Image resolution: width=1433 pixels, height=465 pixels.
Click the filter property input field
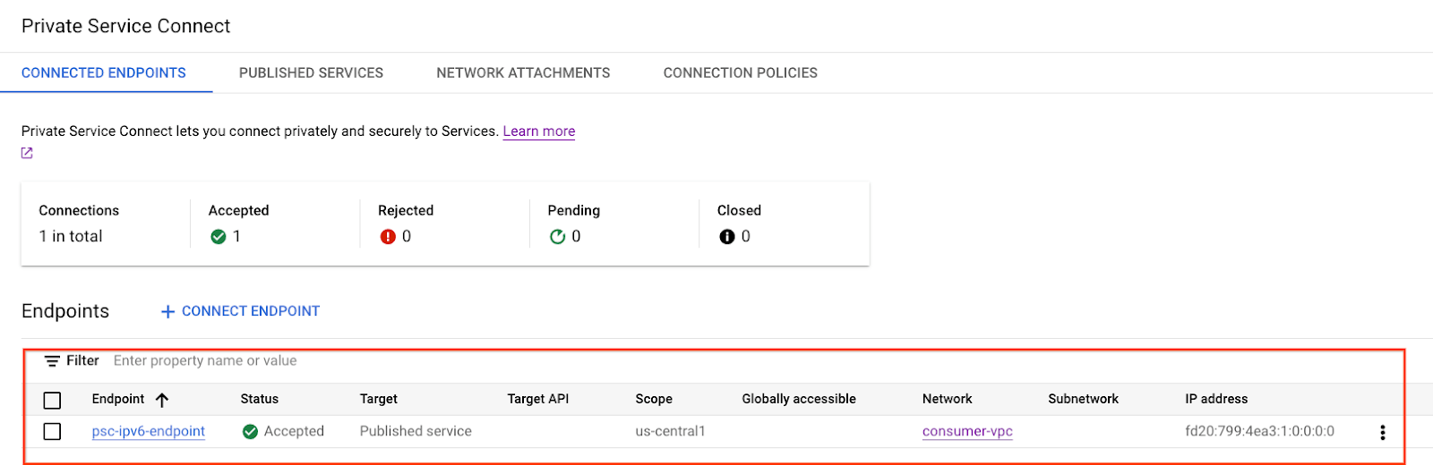coord(358,361)
